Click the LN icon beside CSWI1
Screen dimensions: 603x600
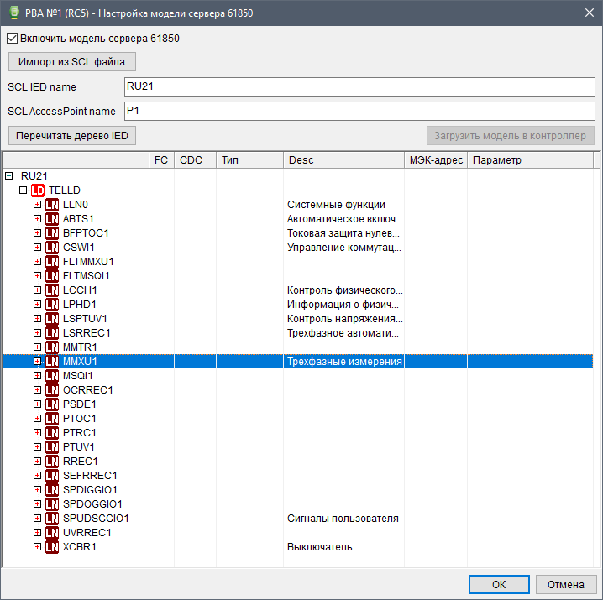52,248
